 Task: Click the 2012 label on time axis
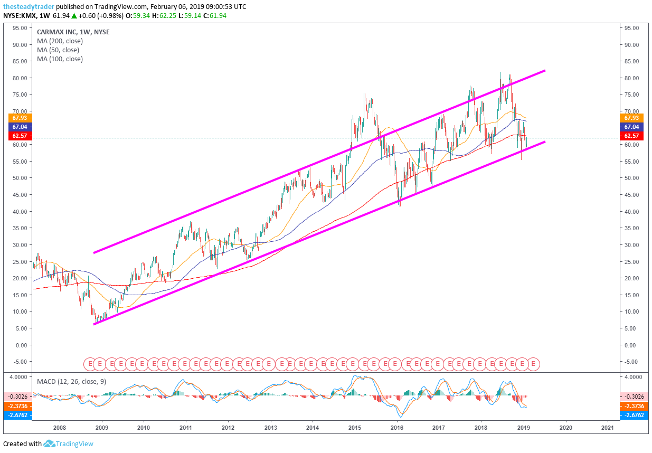(x=228, y=428)
